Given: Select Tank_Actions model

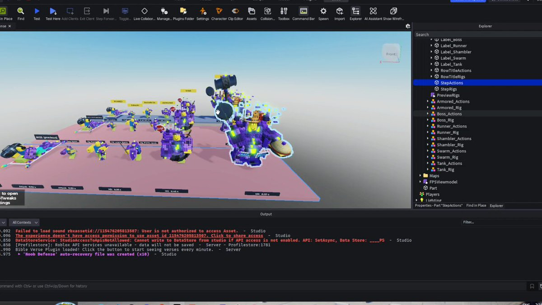Looking at the screenshot, I should [449, 163].
